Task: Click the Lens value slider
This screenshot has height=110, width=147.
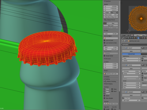Action: (111, 34)
